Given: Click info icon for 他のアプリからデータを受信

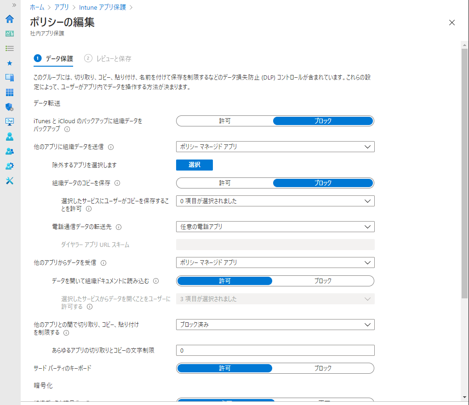Looking at the screenshot, I should [x=103, y=263].
